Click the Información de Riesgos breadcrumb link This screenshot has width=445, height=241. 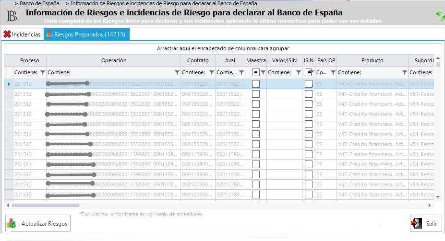coord(164,3)
